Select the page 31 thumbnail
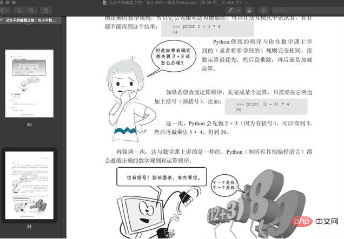Viewport: 344px width, 239px height. (29, 185)
